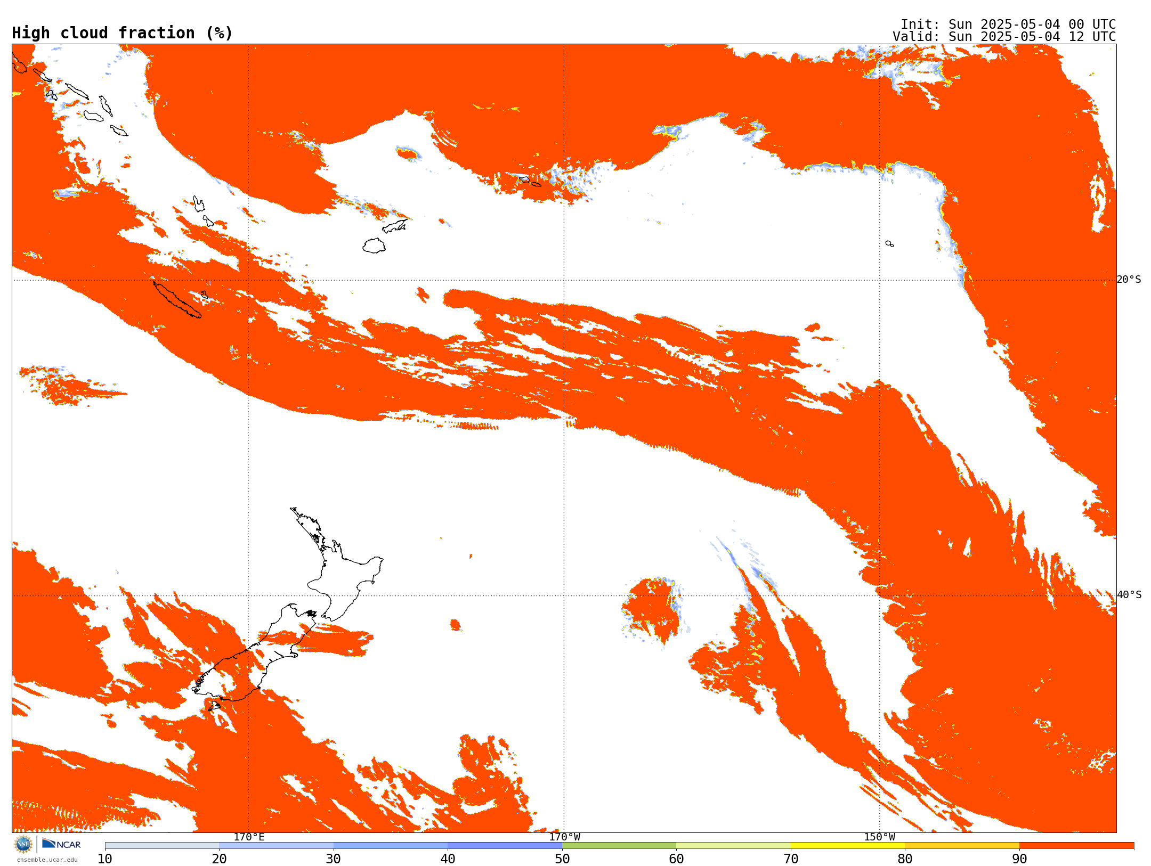The image size is (1151, 866).
Task: Click the 10–20 pale gray-blue colorbar segment
Action: point(162,846)
